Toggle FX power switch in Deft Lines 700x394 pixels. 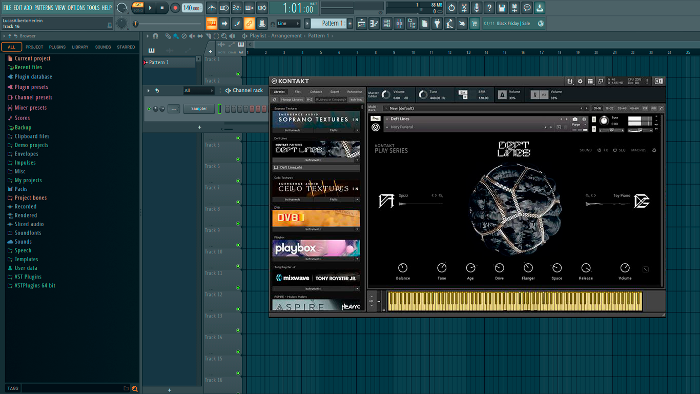599,150
